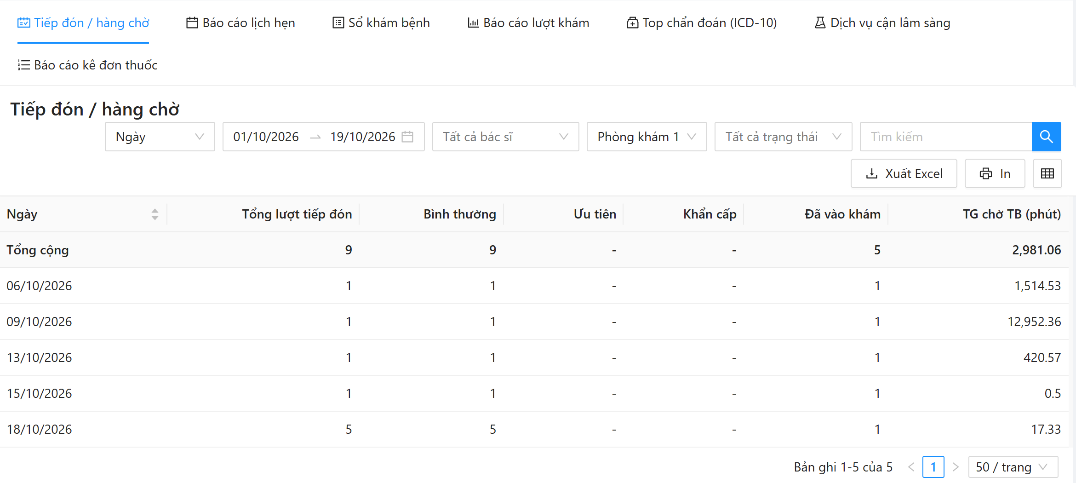The height and width of the screenshot is (483, 1076).
Task: Click the calendar icon in date range
Action: pos(407,137)
